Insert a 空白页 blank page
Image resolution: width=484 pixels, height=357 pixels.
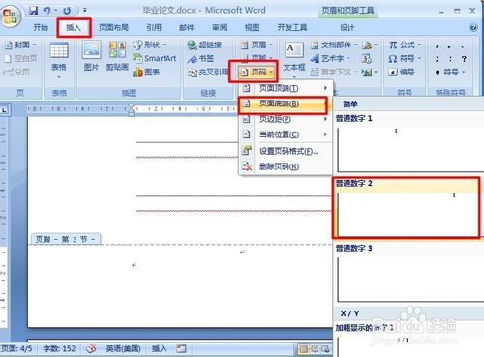tap(20, 58)
